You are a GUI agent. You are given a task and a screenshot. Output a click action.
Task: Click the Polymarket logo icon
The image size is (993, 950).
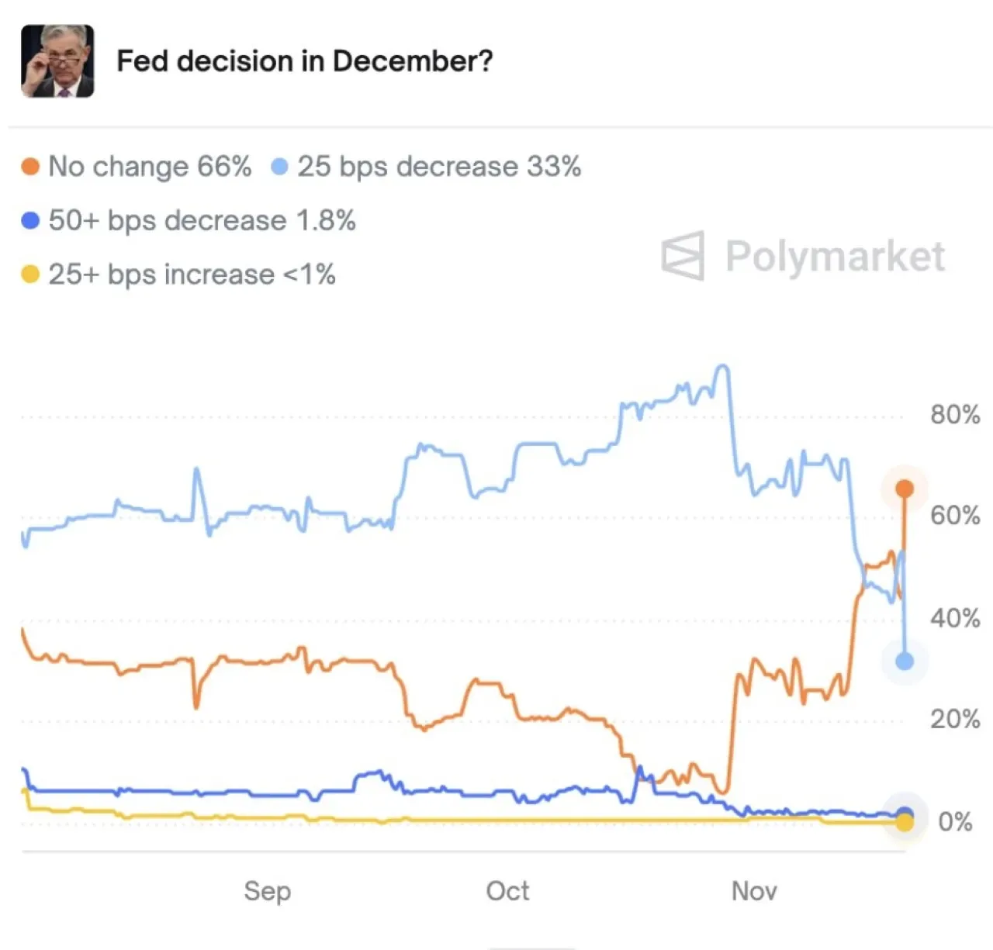coord(683,255)
